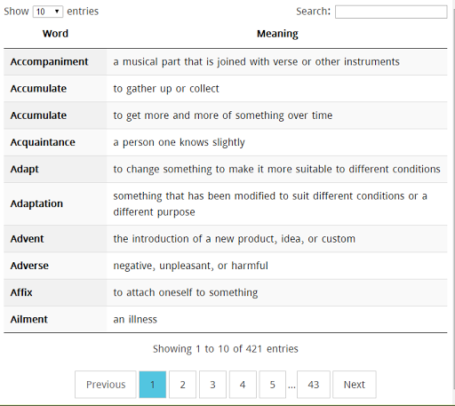Jump to page 3
The image size is (455, 406).
tap(212, 385)
